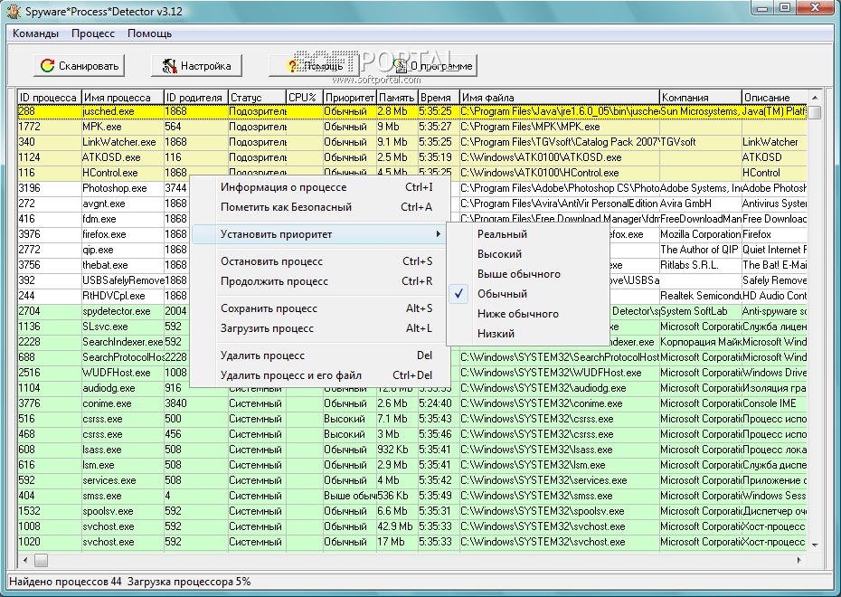This screenshot has height=597, width=841.
Task: Open the Процесс menu
Action: click(x=93, y=33)
